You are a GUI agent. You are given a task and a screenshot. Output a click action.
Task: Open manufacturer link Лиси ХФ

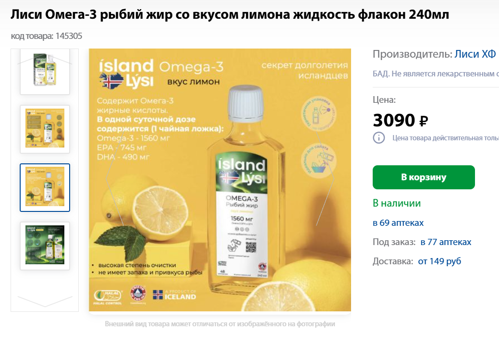coord(475,54)
